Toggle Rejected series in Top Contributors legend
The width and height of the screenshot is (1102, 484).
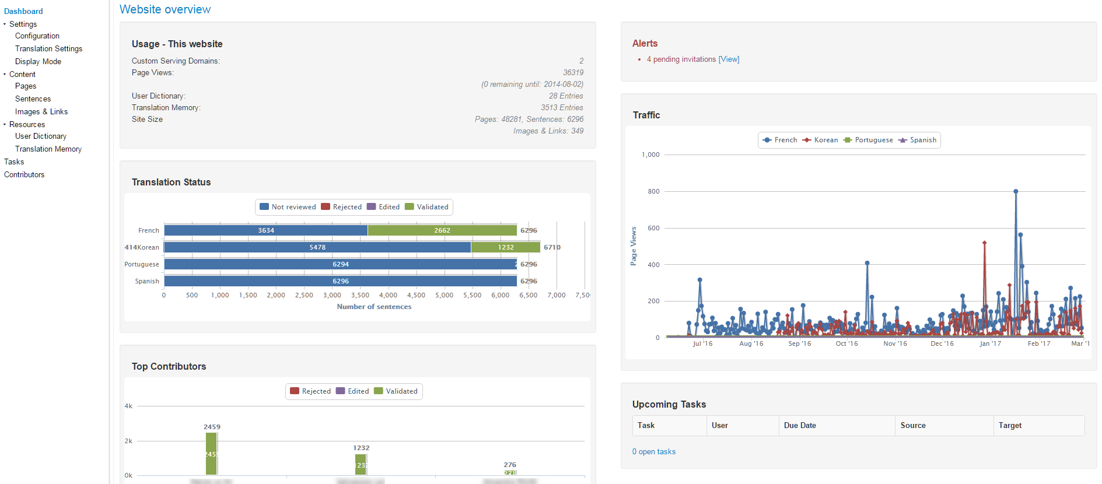[x=310, y=391]
